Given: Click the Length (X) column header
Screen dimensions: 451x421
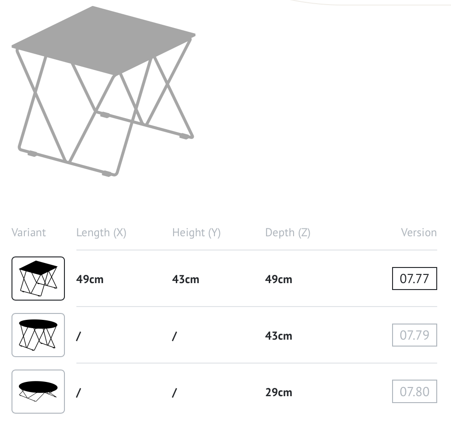Looking at the screenshot, I should (101, 233).
